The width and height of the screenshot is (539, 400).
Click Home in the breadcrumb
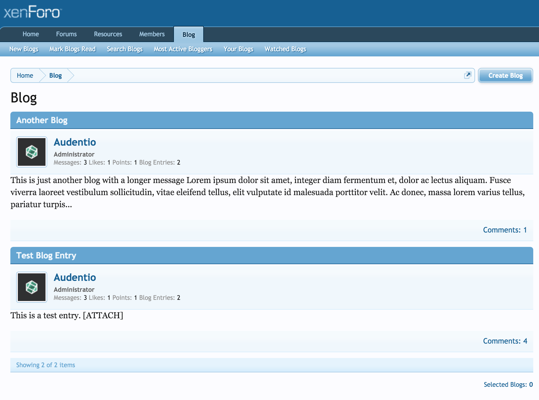pos(25,76)
